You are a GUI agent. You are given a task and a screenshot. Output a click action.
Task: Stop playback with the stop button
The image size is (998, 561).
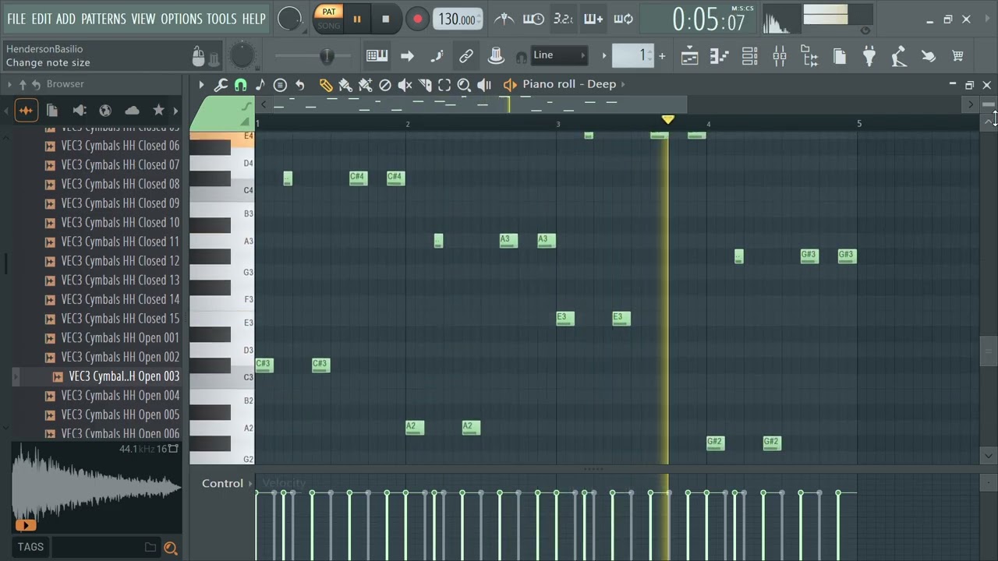[385, 19]
